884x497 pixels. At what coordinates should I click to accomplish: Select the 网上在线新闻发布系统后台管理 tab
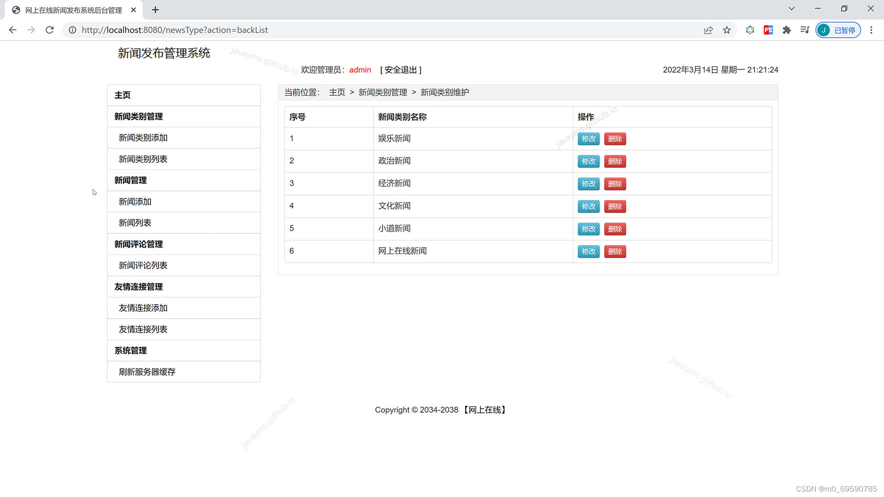click(74, 10)
